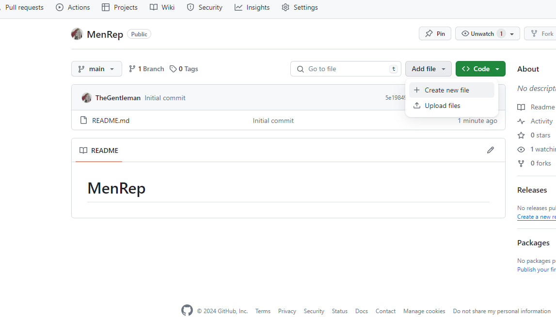Image resolution: width=556 pixels, height=317 pixels.
Task: Click the repository owner avatar beside MenRep
Action: (x=77, y=34)
